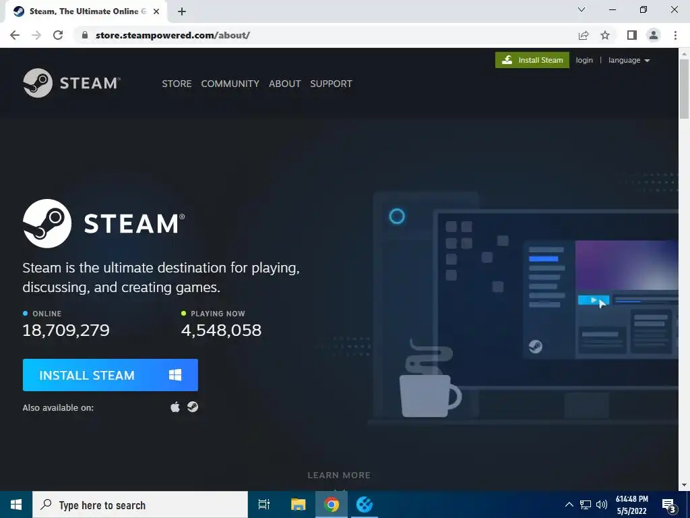The width and height of the screenshot is (690, 518).
Task: Click the blue INSTALL STEAM button
Action: pos(111,375)
